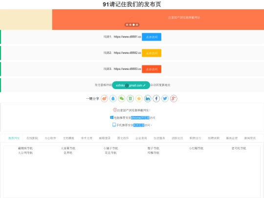Image resolution: width=264 pixels, height=198 pixels.
Task: Switch to the 生活服务 tab
Action: pyautogui.click(x=159, y=138)
